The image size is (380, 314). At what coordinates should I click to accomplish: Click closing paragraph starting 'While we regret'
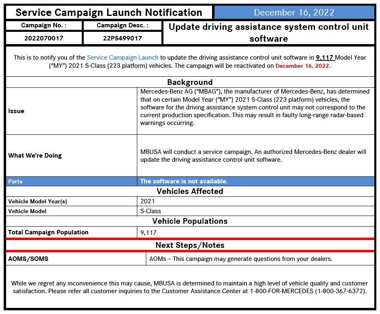pos(190,287)
